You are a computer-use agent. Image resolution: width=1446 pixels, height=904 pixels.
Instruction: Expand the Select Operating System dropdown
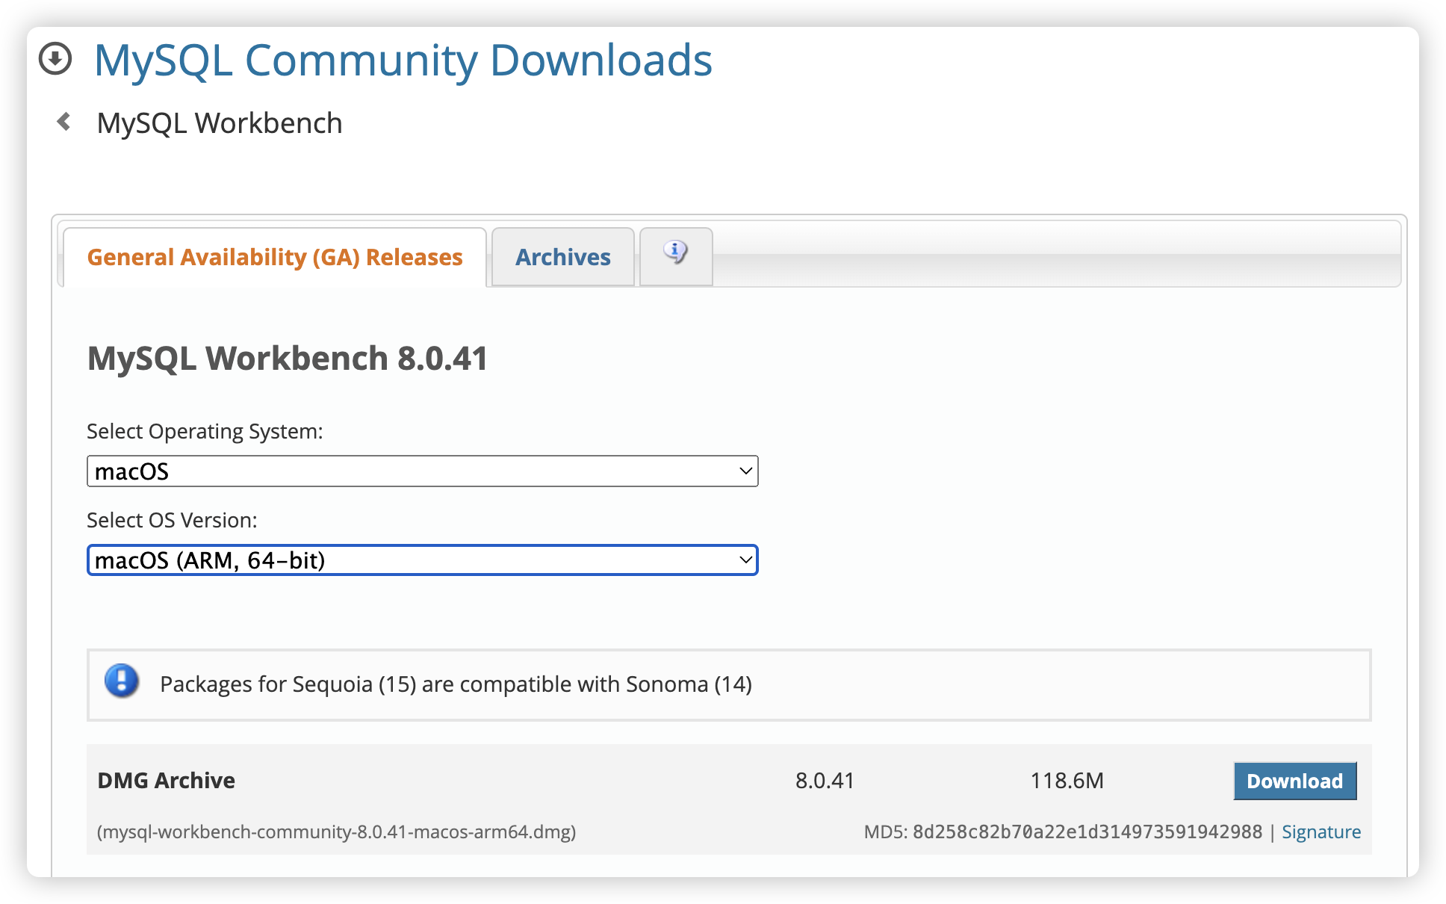pos(422,471)
